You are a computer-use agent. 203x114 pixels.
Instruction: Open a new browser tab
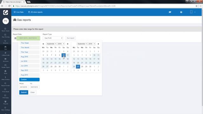(x=29, y=2)
